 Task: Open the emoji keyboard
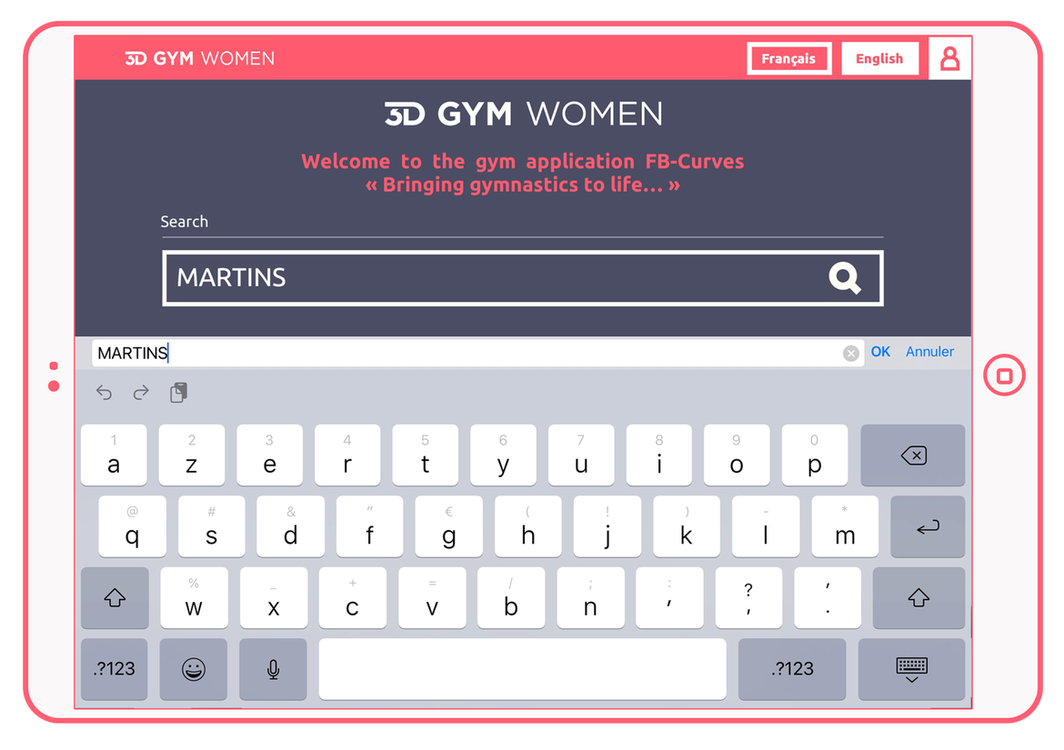(193, 669)
